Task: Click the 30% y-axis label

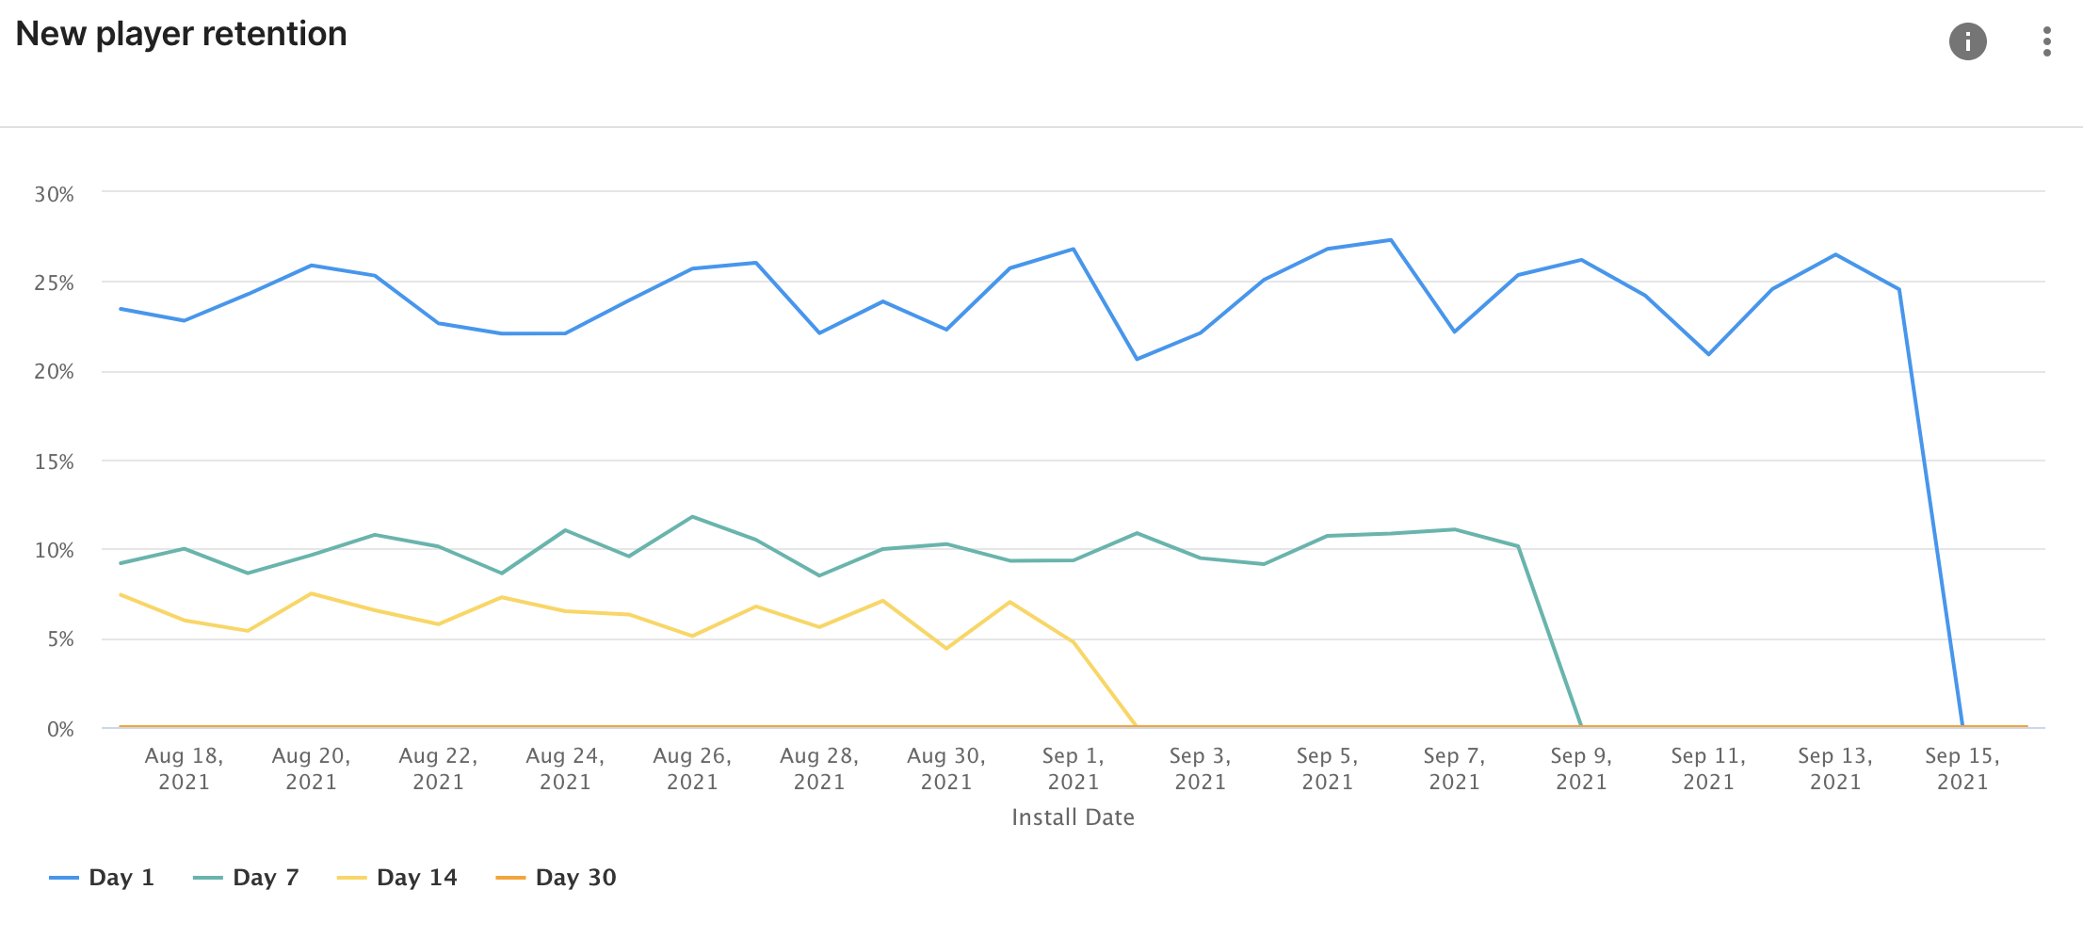Action: pos(54,195)
